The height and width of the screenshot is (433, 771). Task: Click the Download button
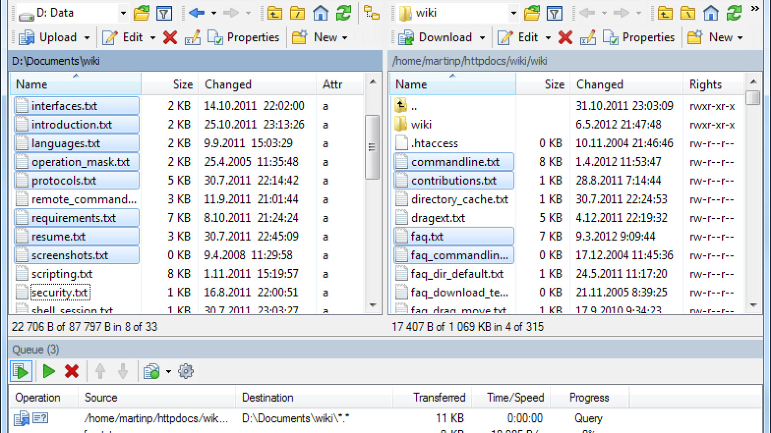(436, 37)
